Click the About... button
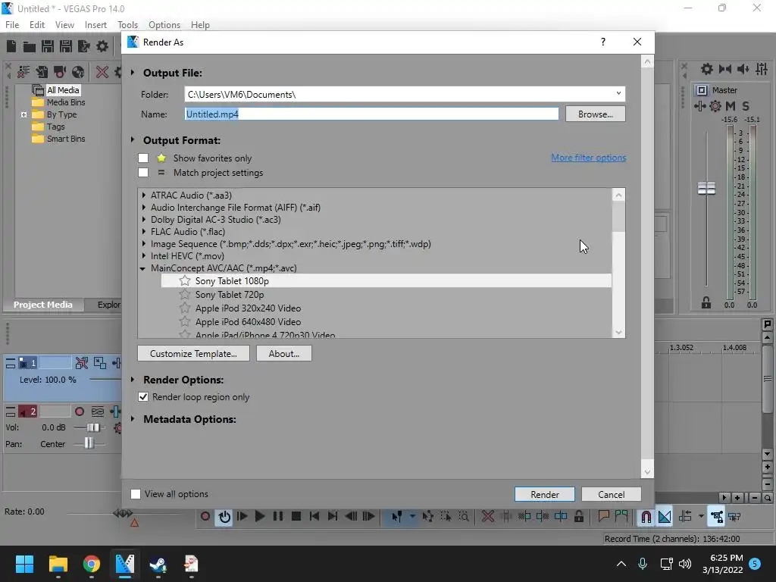The height and width of the screenshot is (582, 776). pos(284,353)
